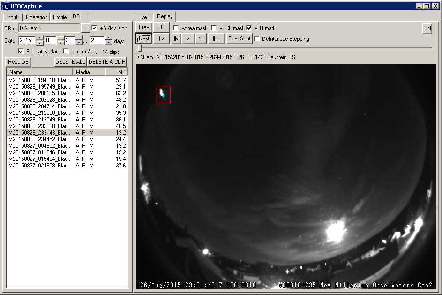Click the Read DB button
This screenshot has height=295, width=442.
[18, 62]
